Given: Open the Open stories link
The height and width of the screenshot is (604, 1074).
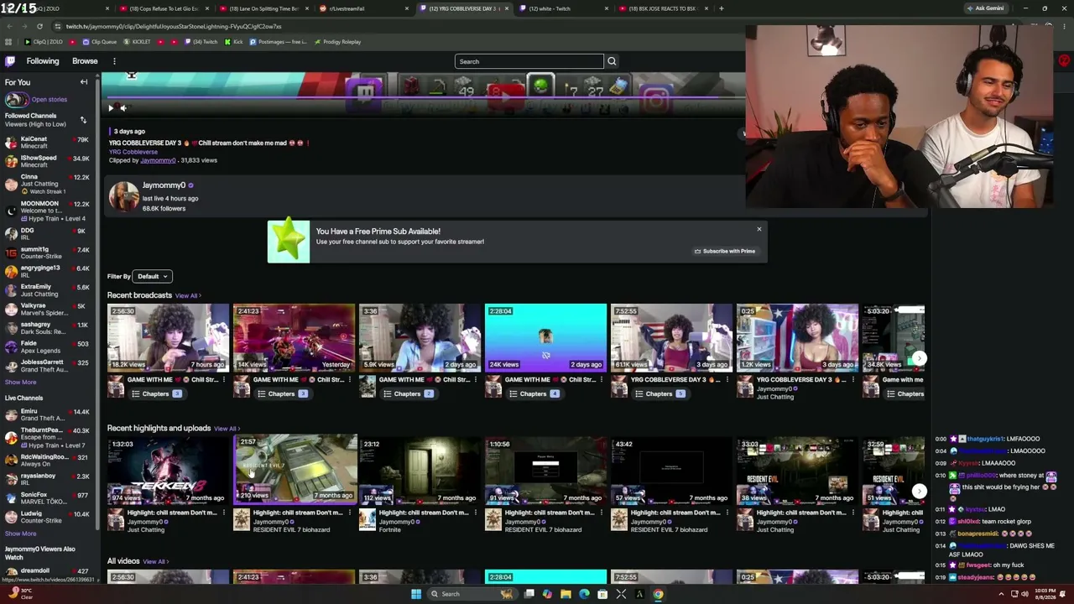Looking at the screenshot, I should pyautogui.click(x=49, y=100).
